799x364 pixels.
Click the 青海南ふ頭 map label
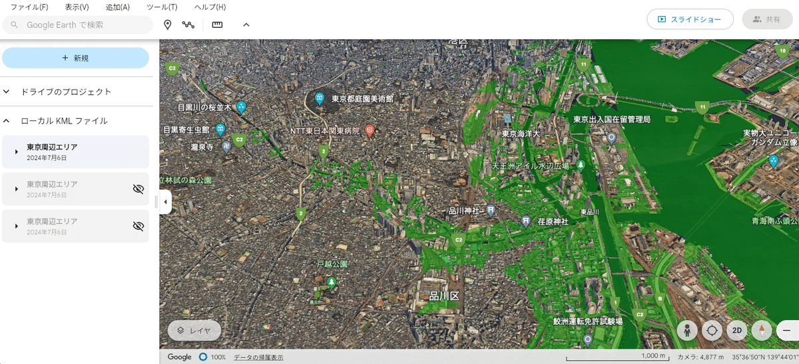(775, 221)
